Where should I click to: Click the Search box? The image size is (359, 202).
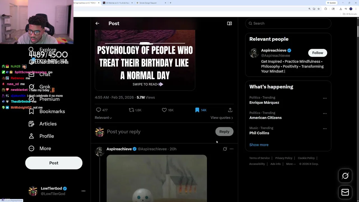tap(288, 23)
